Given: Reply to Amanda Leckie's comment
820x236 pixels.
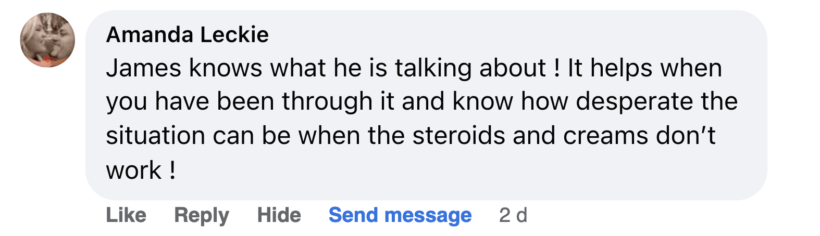Looking at the screenshot, I should point(202,215).
